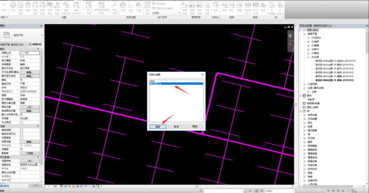Open the Snaps settings
The width and height of the screenshot is (369, 193).
click(28, 7)
